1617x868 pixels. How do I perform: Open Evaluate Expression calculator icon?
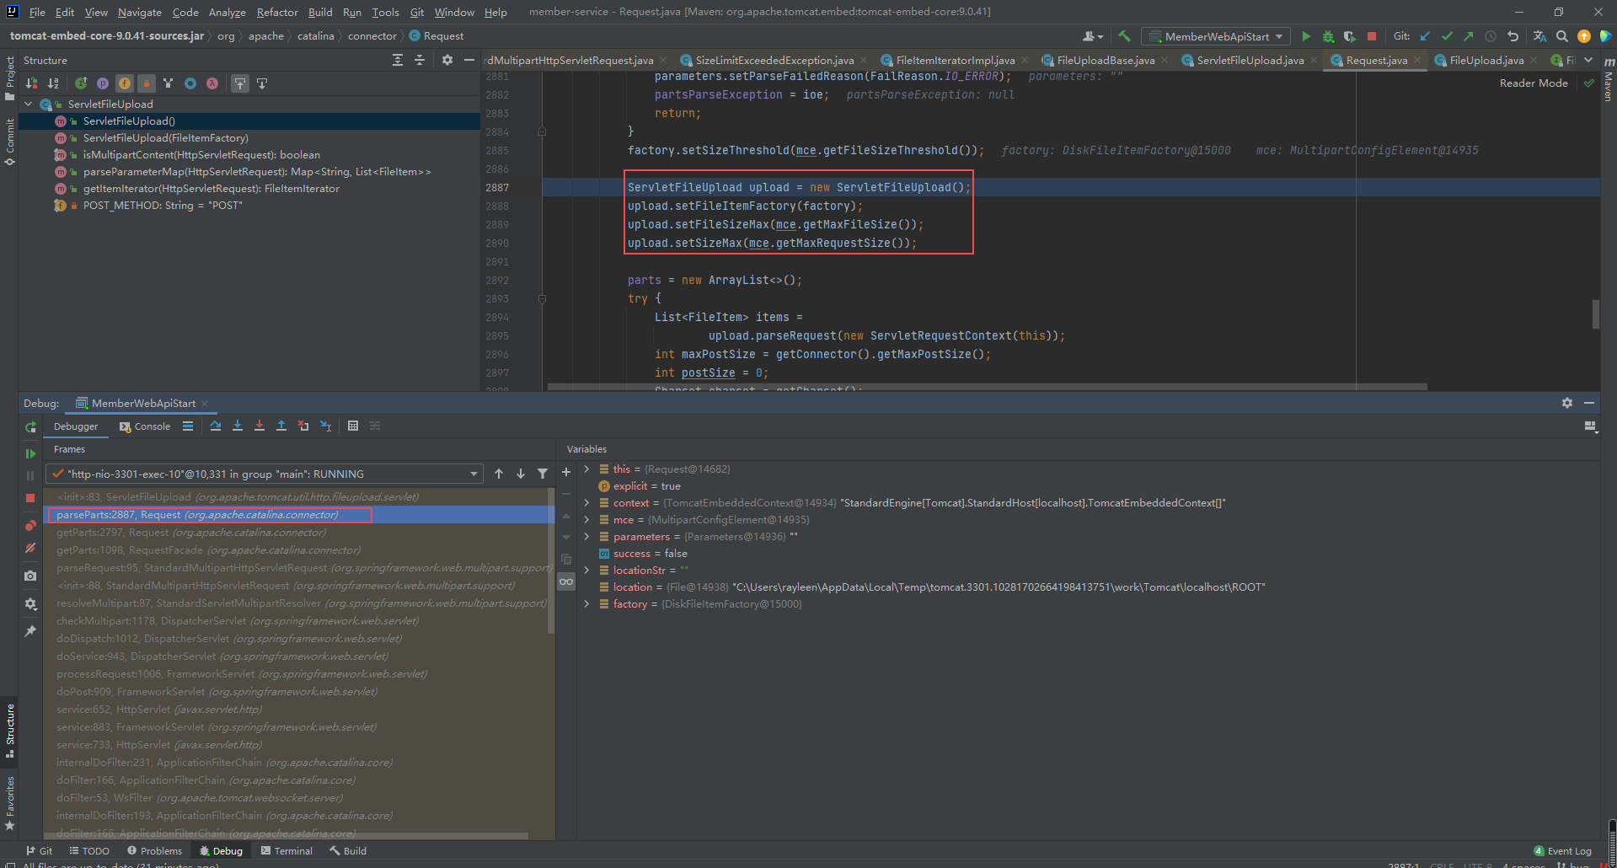pos(353,426)
